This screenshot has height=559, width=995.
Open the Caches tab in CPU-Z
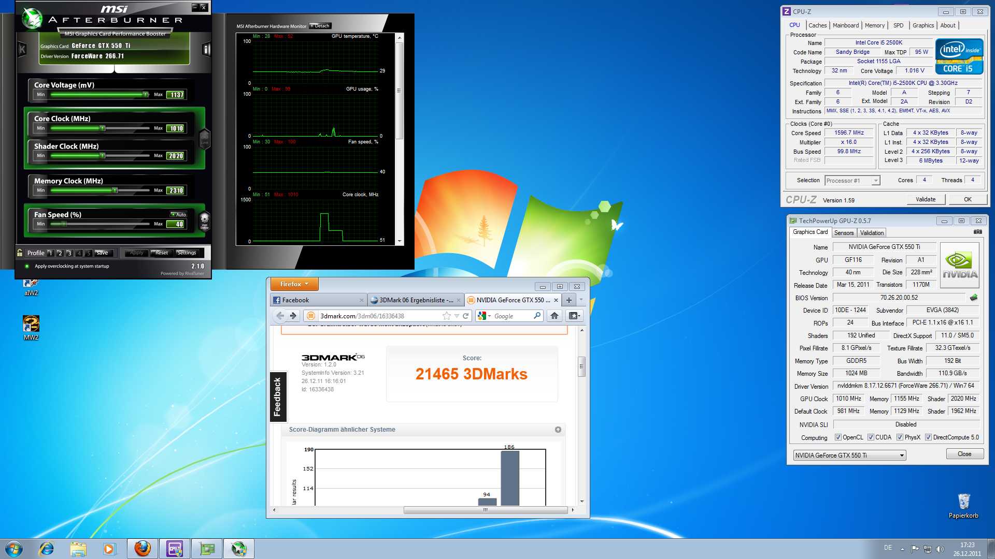[818, 25]
